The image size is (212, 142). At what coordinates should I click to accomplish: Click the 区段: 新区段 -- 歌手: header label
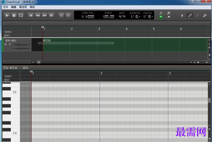[16, 68]
